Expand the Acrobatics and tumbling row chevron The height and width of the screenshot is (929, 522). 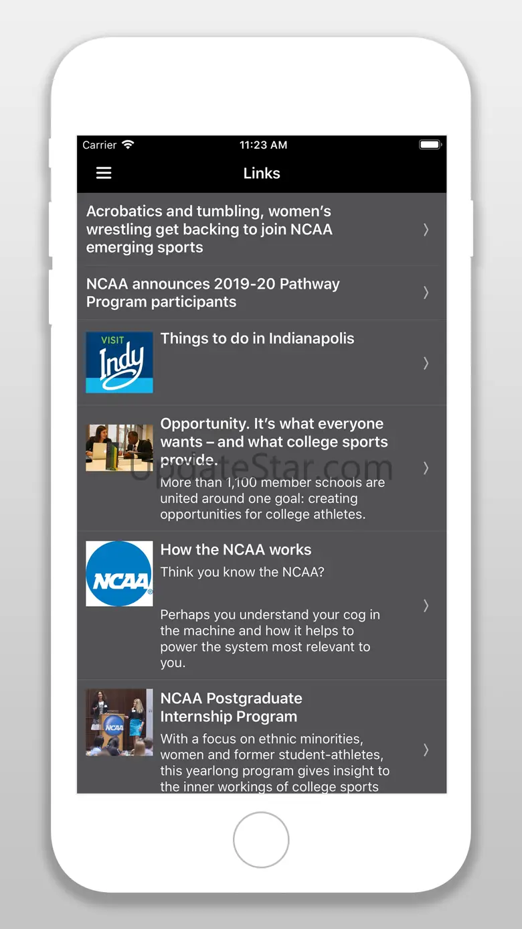coord(426,230)
